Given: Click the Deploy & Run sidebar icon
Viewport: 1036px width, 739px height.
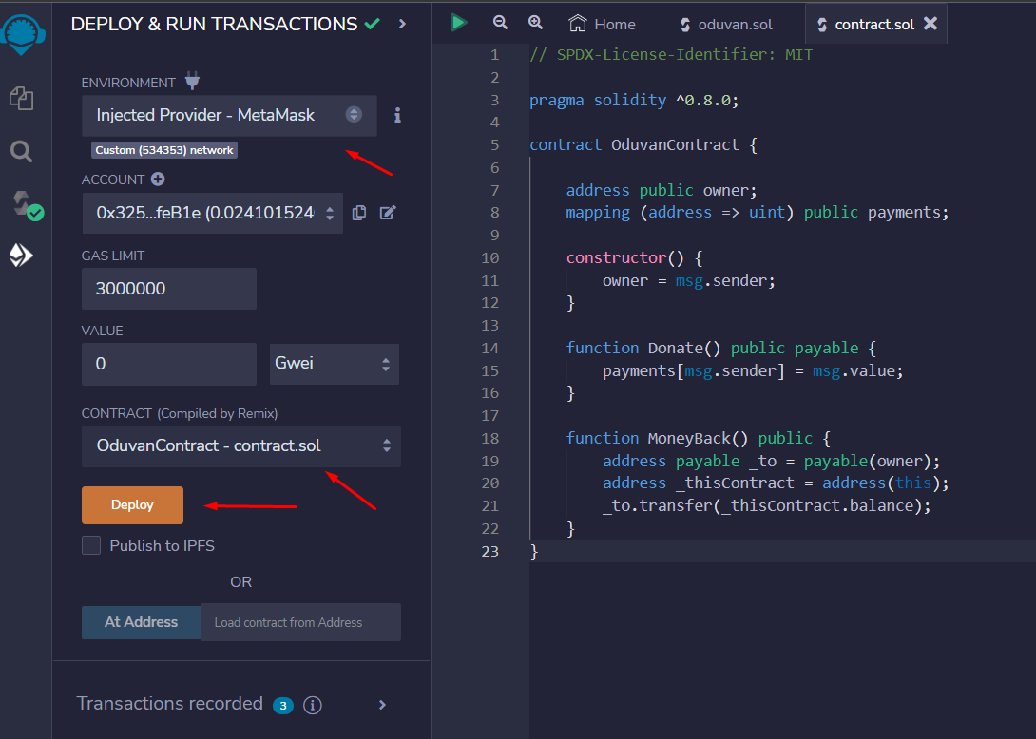Looking at the screenshot, I should pos(21,256).
